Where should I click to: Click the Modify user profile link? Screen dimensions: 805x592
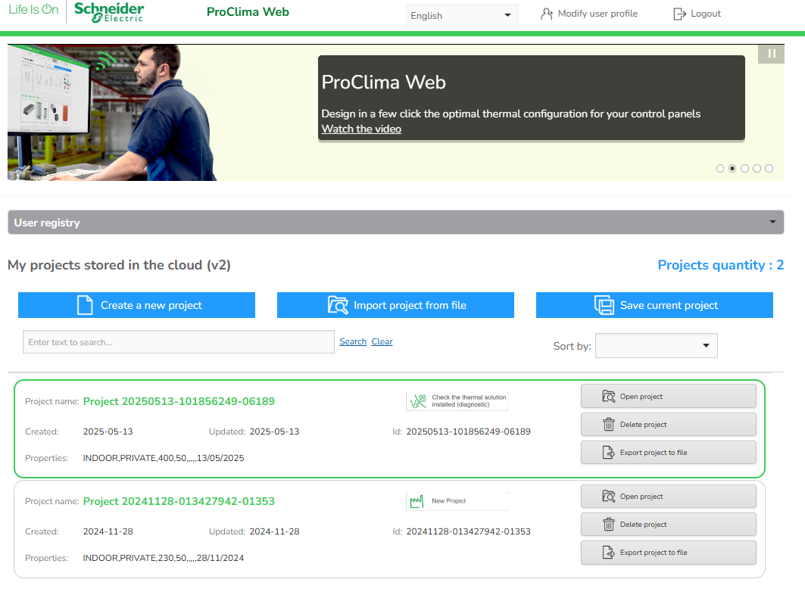589,14
